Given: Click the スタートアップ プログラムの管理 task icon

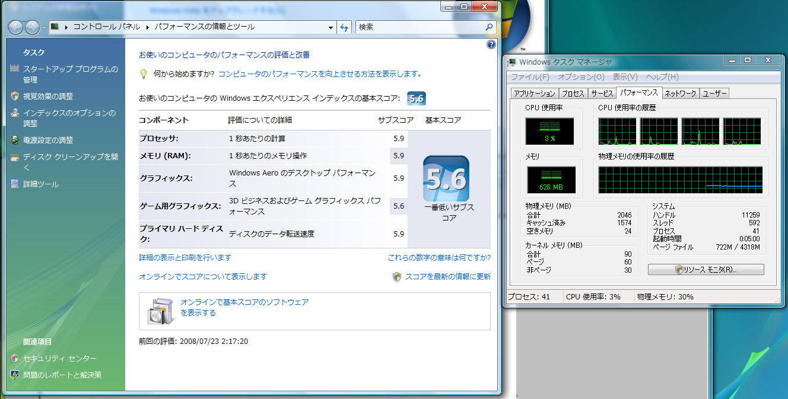Looking at the screenshot, I should pos(15,69).
